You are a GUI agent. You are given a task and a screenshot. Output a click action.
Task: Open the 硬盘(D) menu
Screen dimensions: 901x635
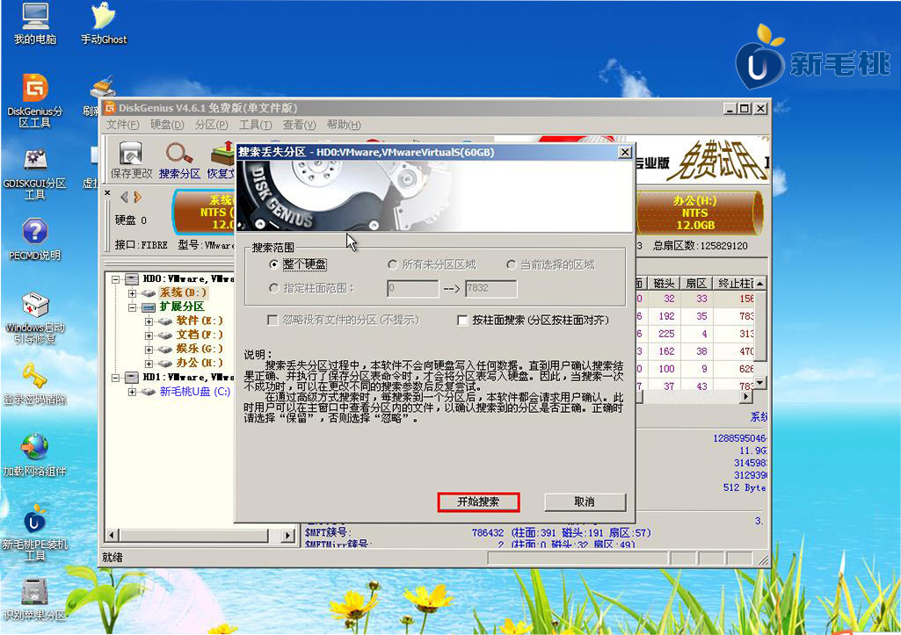tap(167, 125)
